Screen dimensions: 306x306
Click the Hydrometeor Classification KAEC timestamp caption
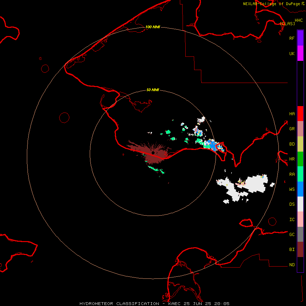click(x=154, y=304)
